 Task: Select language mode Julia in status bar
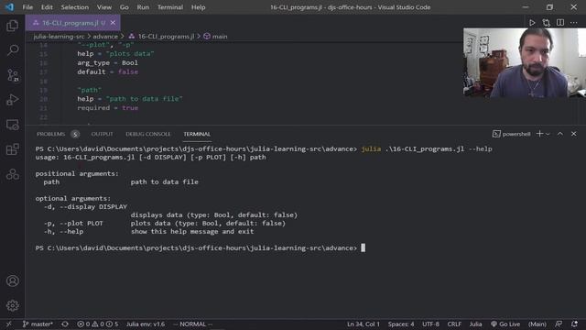475,324
